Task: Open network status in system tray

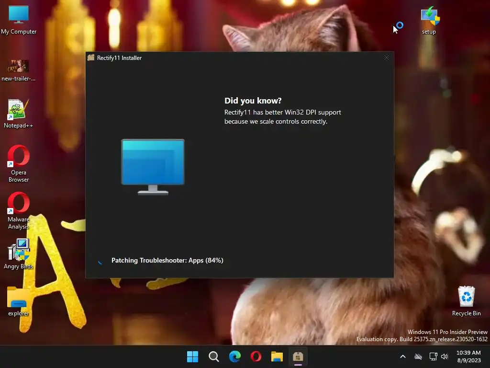Action: pyautogui.click(x=433, y=356)
